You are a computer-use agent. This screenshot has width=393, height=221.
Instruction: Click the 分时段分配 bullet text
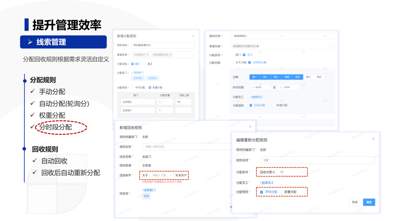coord(55,127)
